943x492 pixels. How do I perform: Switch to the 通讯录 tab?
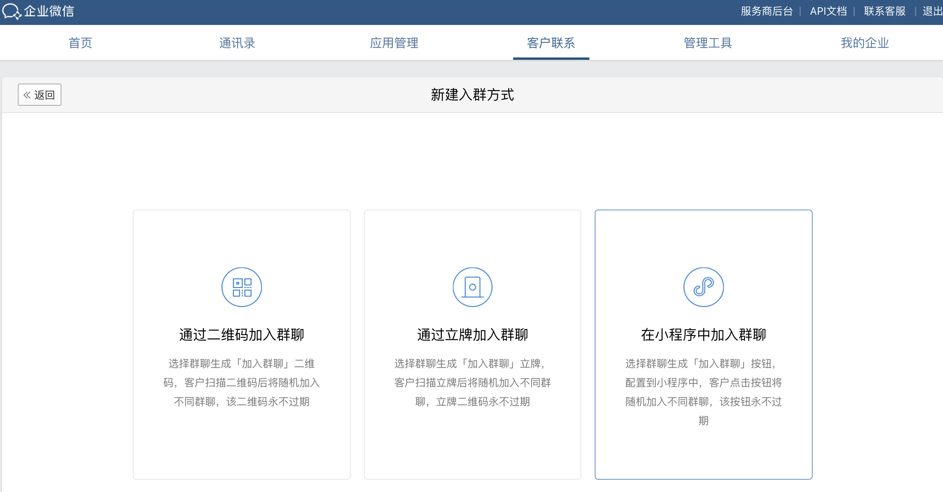point(237,43)
